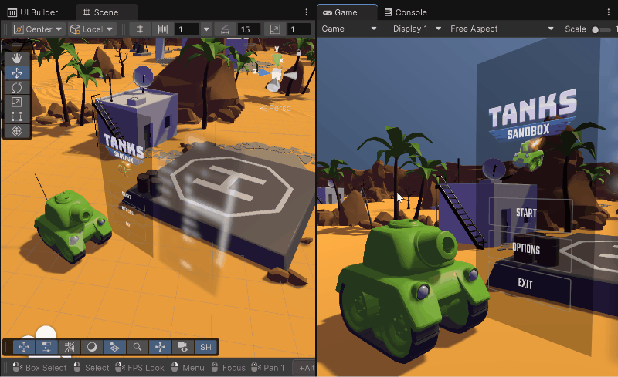Expand the Free Aspect dropdown
The image size is (618, 377).
pos(502,29)
